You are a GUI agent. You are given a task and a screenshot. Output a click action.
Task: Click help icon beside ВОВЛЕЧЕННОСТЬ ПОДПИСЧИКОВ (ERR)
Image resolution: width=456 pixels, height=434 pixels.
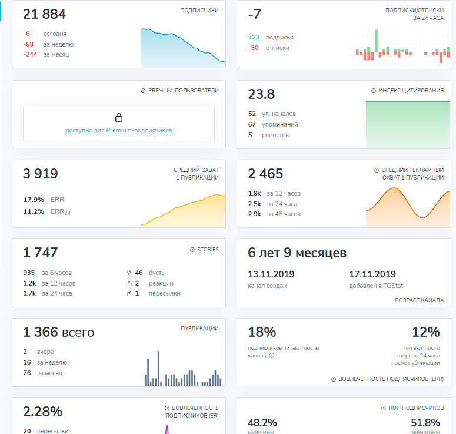(x=334, y=379)
